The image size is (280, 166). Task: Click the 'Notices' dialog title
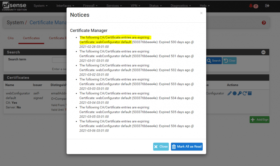tap(80, 15)
